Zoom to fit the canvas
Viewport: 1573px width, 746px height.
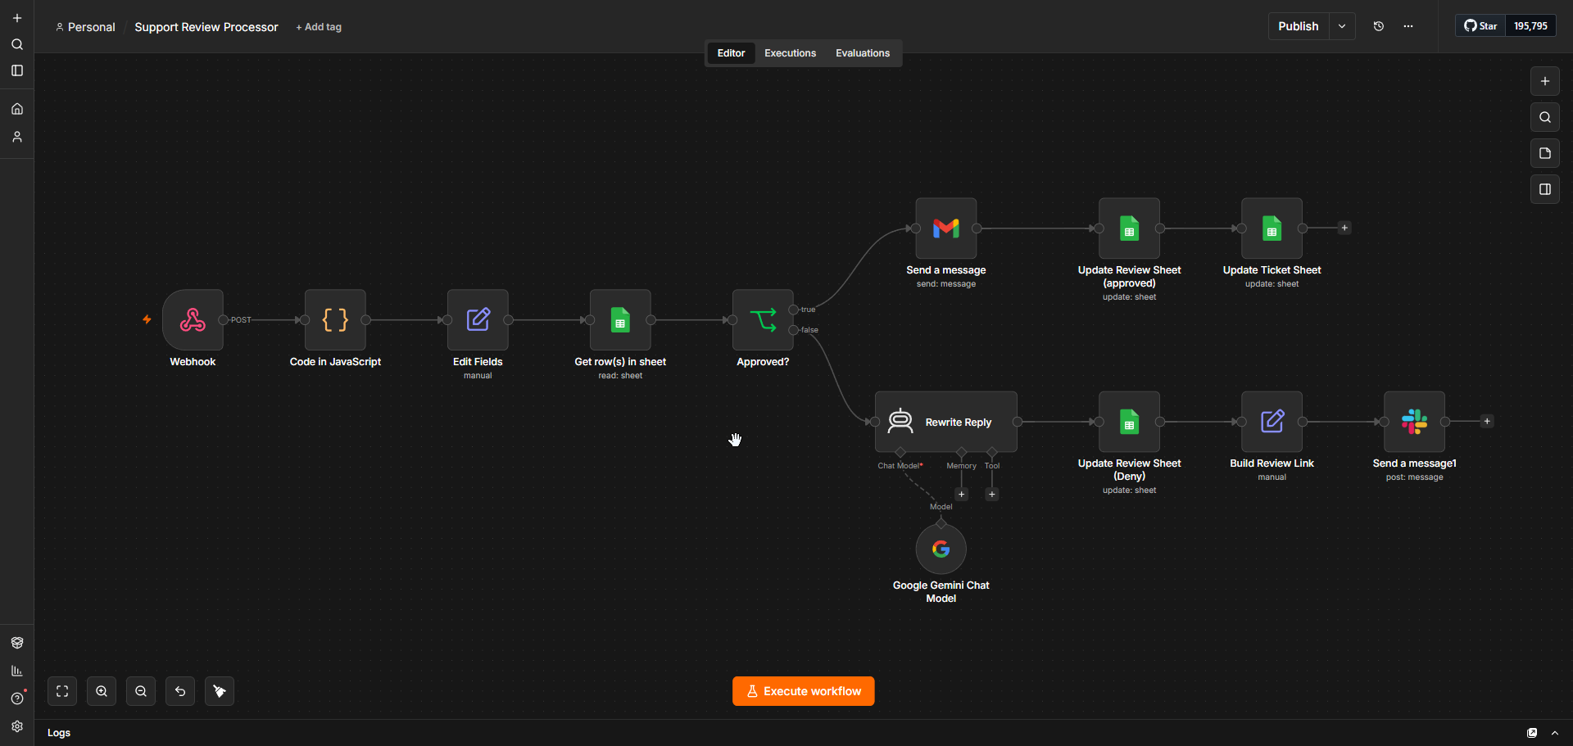coord(62,691)
